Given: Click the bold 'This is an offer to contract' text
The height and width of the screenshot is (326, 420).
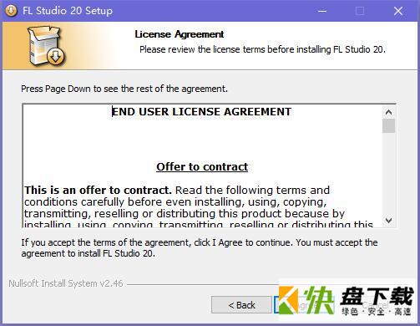Looking at the screenshot, I should coord(98,191).
